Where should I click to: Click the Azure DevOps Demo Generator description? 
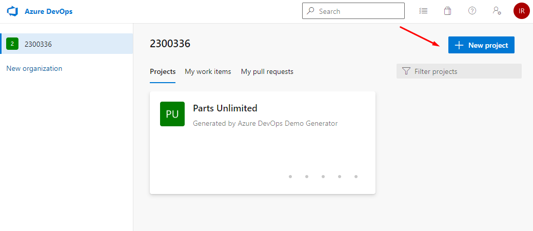click(x=265, y=124)
